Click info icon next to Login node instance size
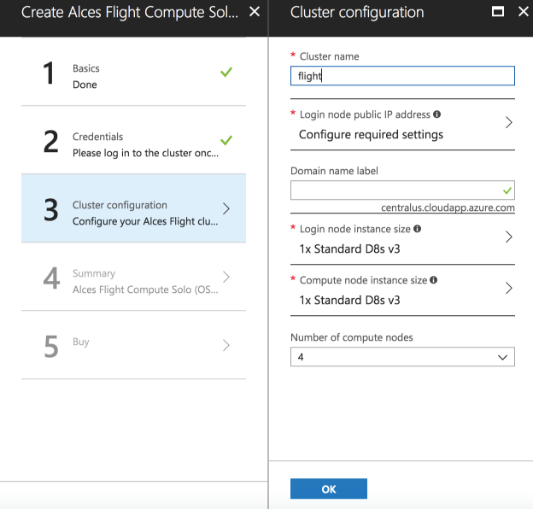 click(x=418, y=229)
